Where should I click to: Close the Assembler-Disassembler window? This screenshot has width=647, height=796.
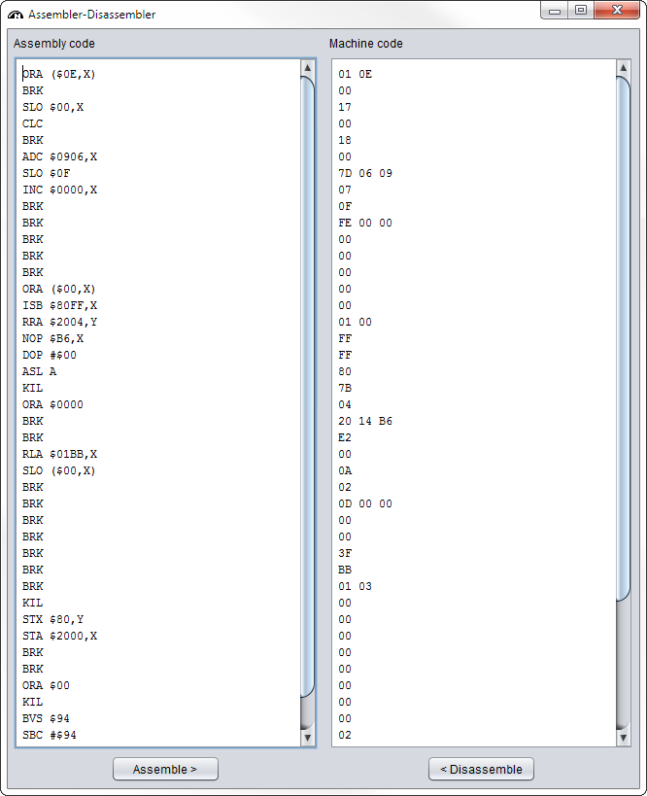pos(616,12)
